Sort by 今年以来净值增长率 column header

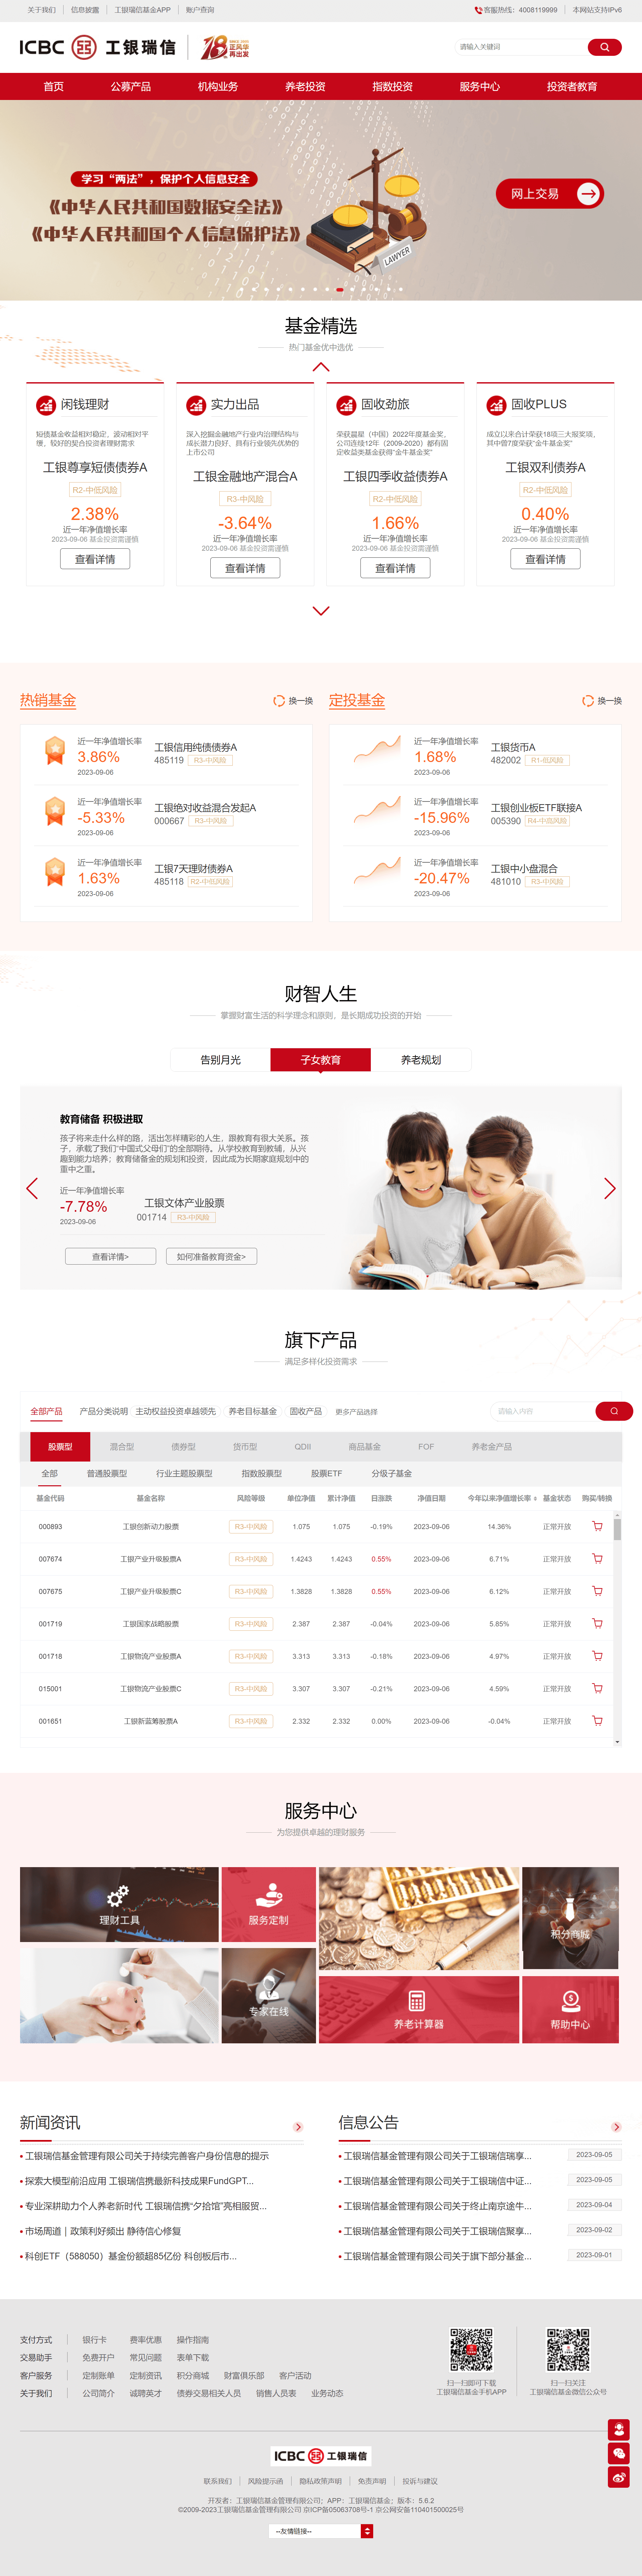pyautogui.click(x=502, y=1498)
